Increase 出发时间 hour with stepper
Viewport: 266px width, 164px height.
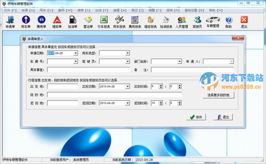click(x=161, y=85)
